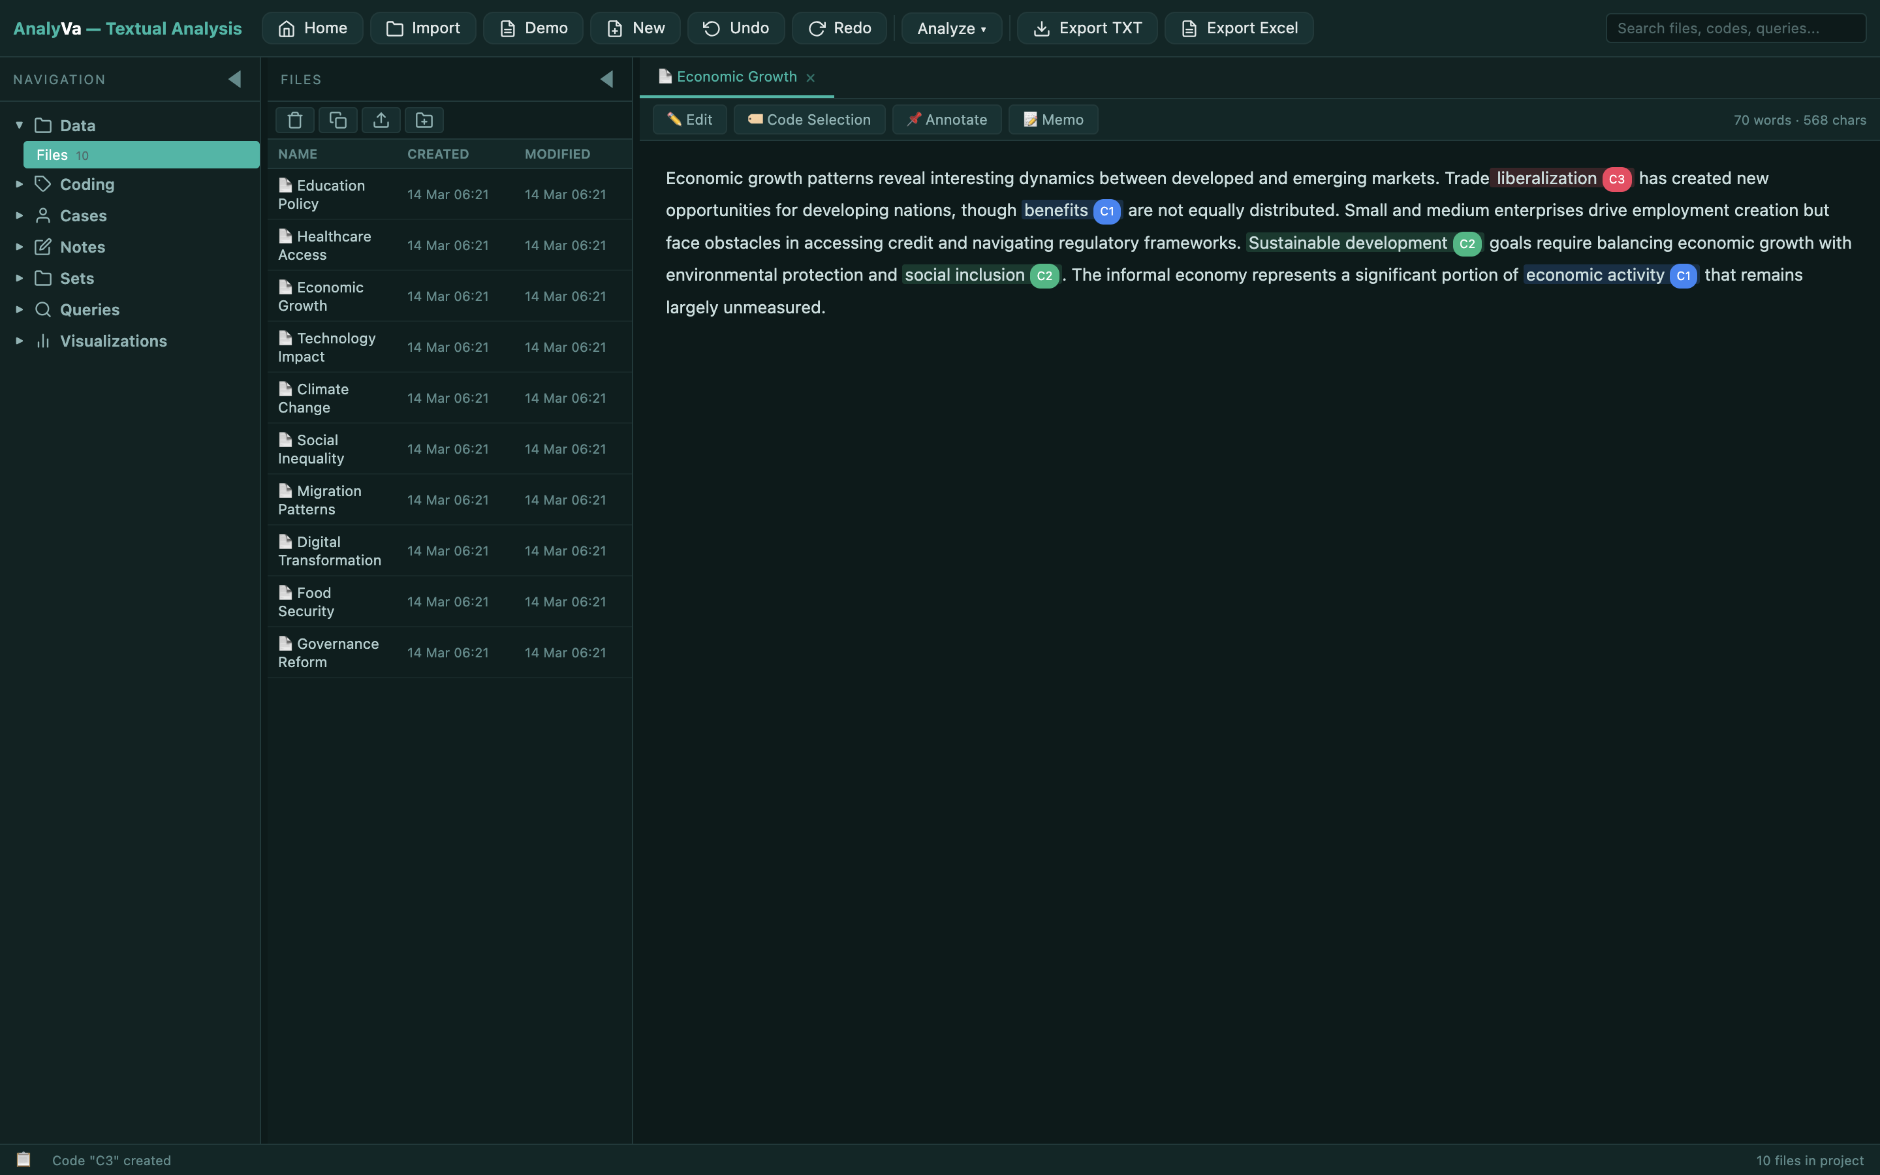The image size is (1880, 1175).
Task: Click the duplicate file icon
Action: coord(338,119)
